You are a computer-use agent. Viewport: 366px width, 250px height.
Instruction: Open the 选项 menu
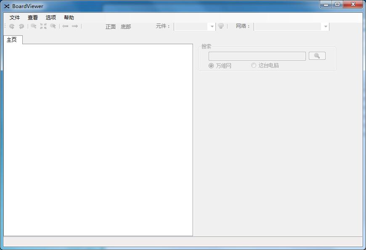50,17
